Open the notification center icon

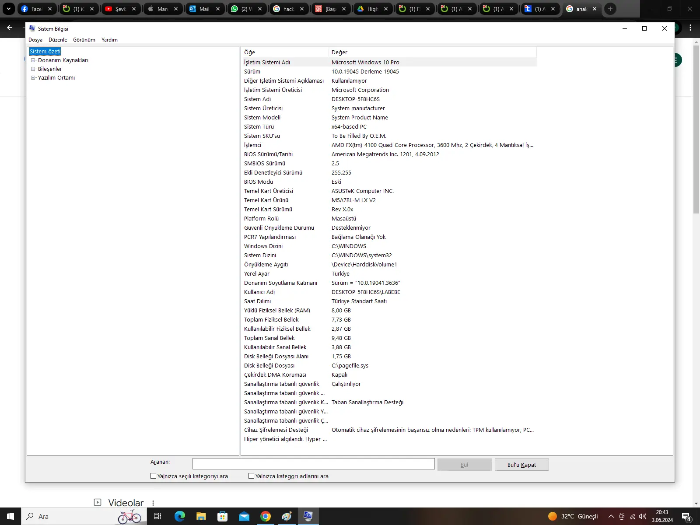tap(686, 516)
